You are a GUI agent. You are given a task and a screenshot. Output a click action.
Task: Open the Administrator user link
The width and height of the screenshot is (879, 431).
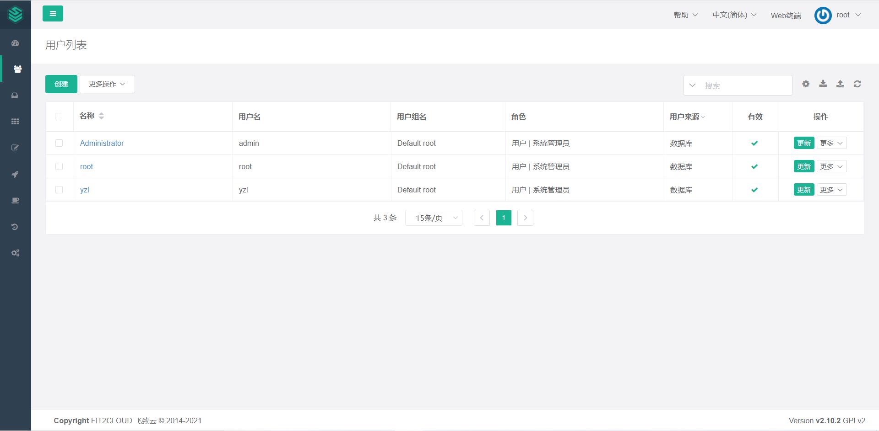(102, 143)
